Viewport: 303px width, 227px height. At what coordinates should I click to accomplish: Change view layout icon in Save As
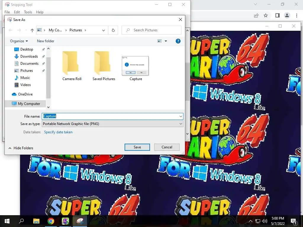pyautogui.click(x=159, y=41)
